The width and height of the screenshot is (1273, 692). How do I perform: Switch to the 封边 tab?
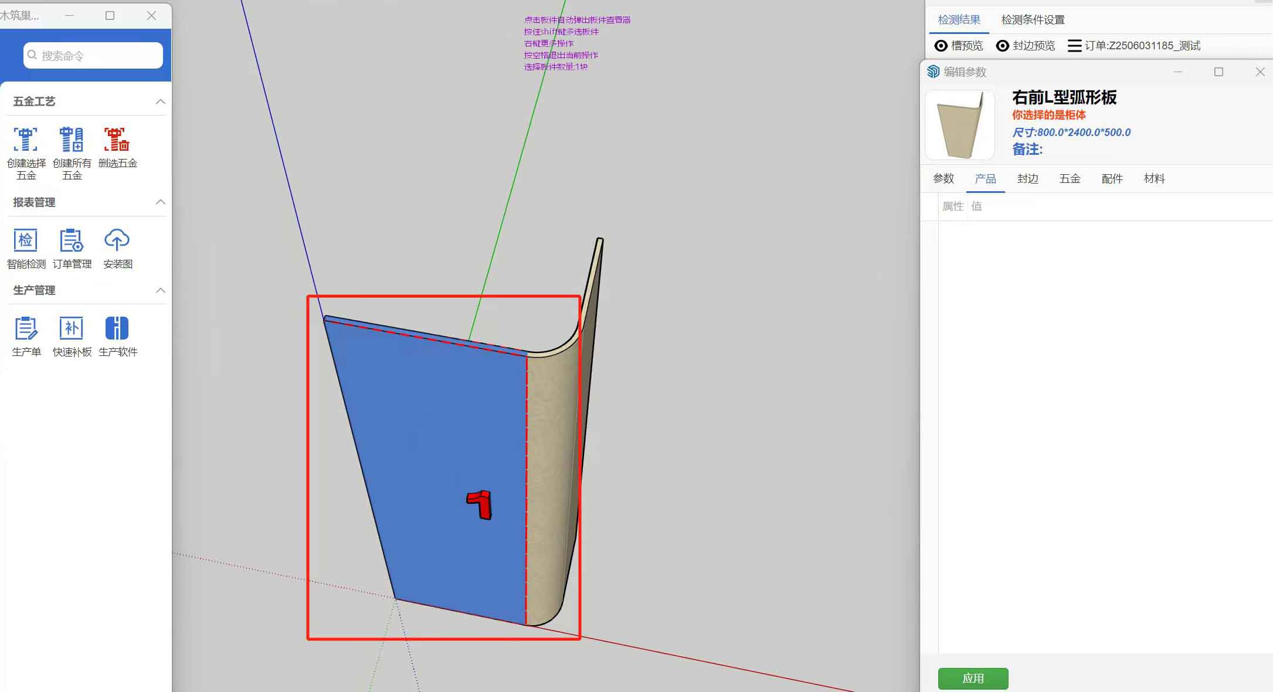(x=1027, y=179)
